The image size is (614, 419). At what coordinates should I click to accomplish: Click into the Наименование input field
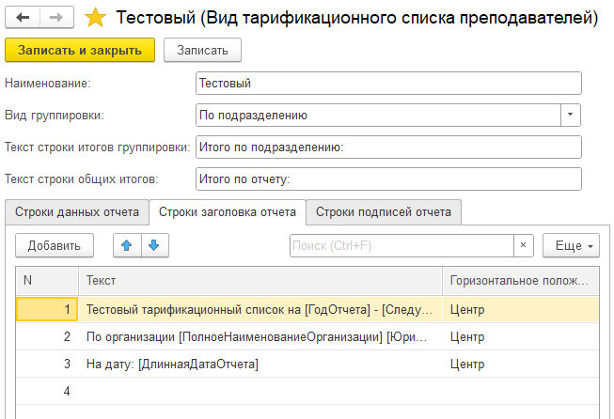(388, 84)
